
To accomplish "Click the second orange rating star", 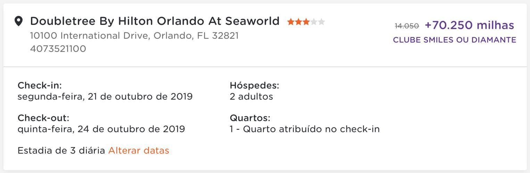I will pos(298,22).
